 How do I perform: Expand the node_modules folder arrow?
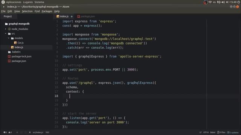coord(6,29)
